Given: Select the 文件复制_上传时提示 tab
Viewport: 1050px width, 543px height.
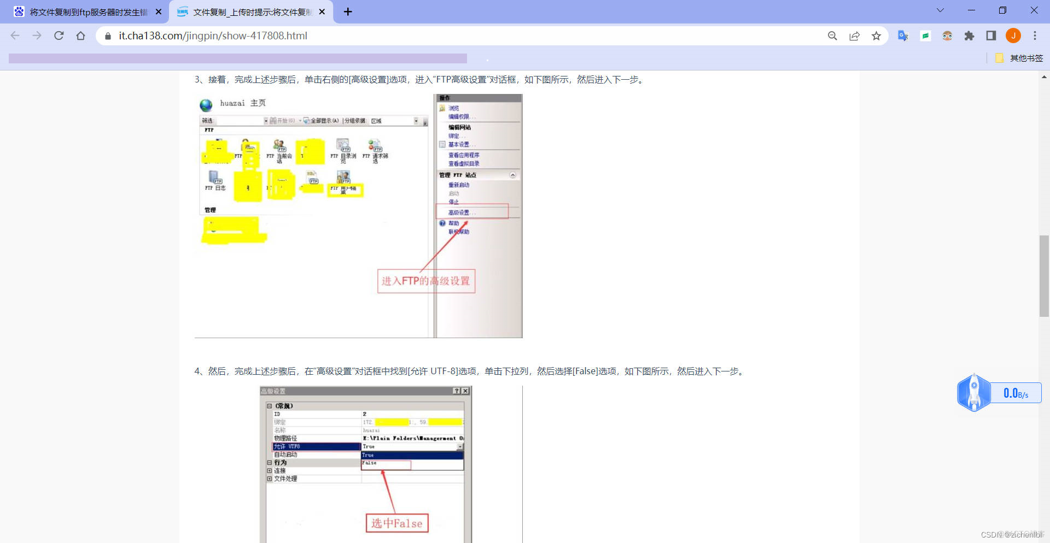Looking at the screenshot, I should [x=252, y=12].
